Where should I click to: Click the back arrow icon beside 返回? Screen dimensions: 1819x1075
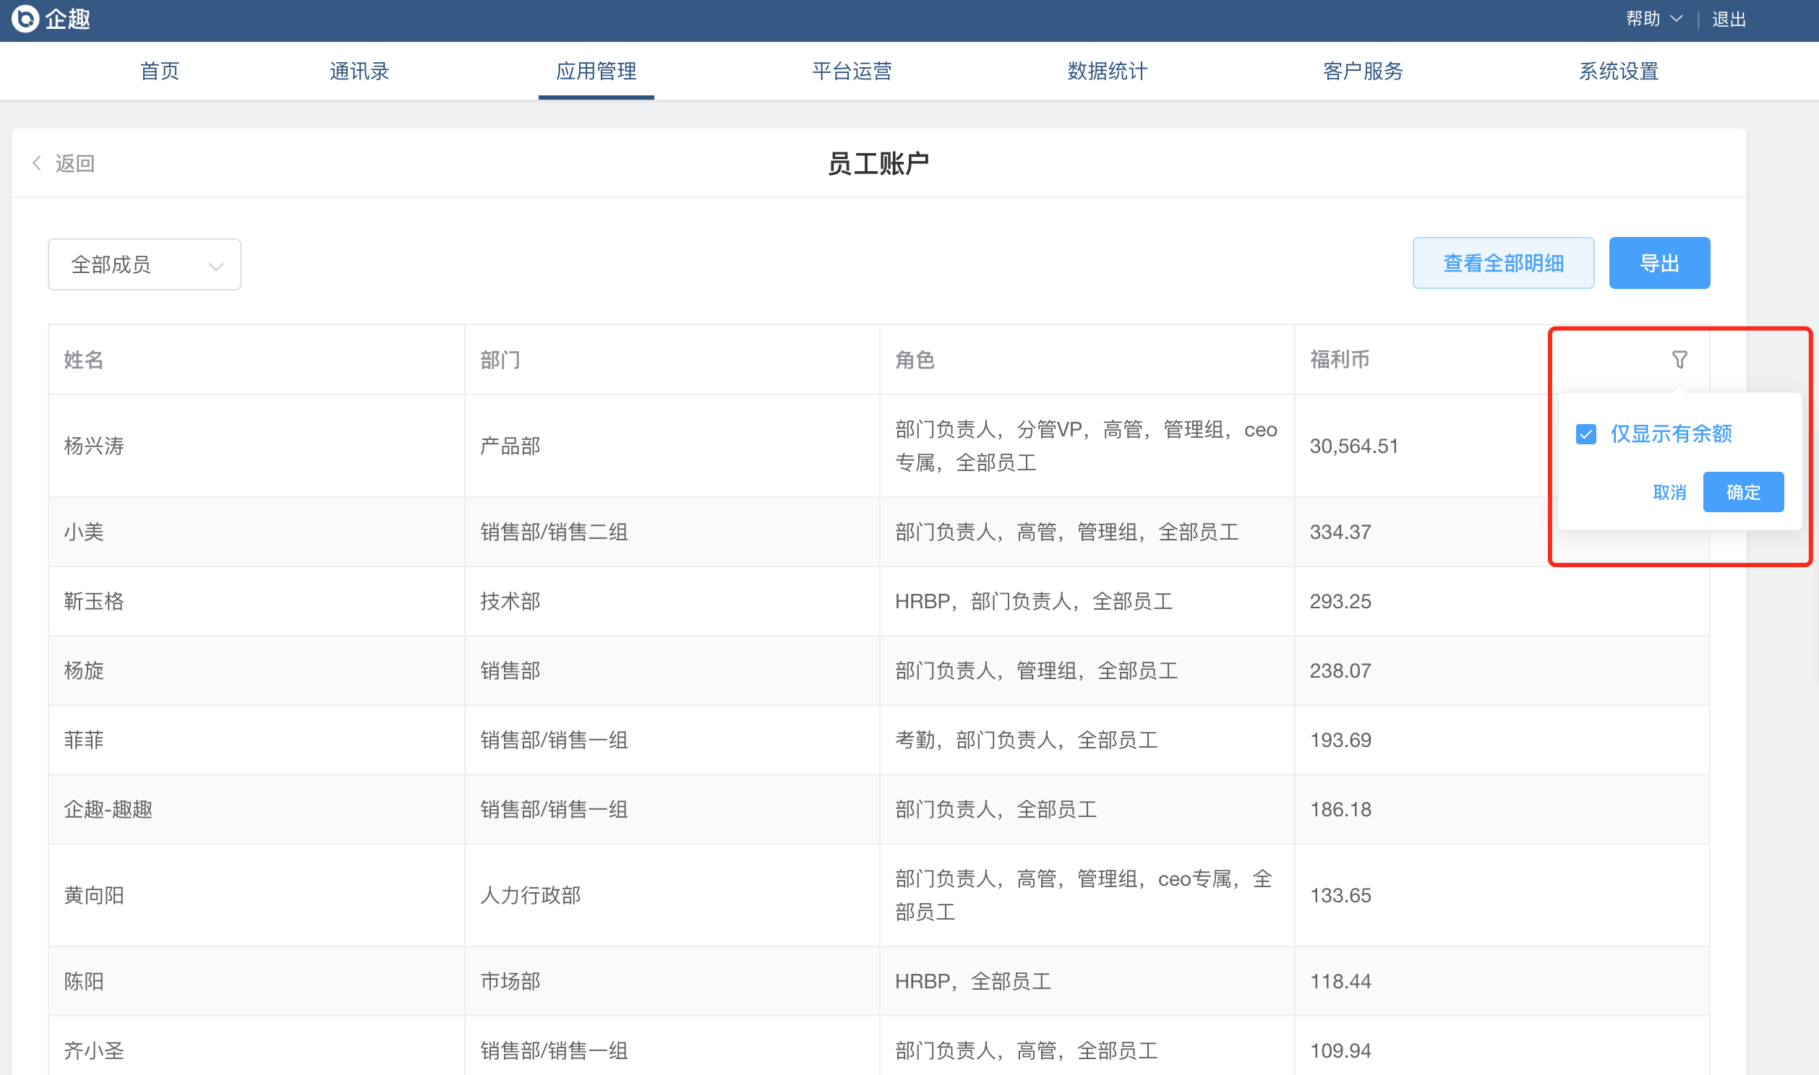[37, 163]
